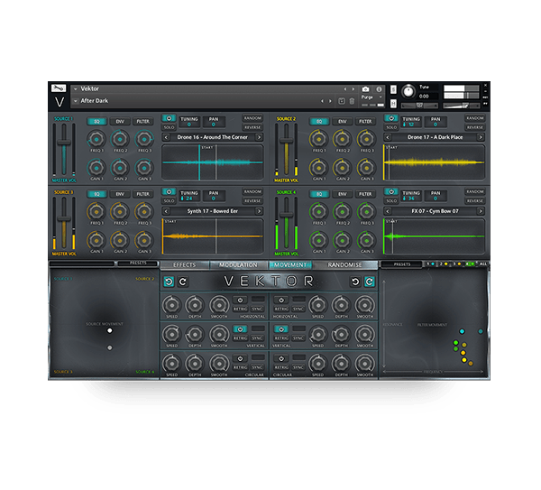This screenshot has width=541, height=490.
Task: Toggle left Vertical RETRIG switch
Action: pos(240,330)
